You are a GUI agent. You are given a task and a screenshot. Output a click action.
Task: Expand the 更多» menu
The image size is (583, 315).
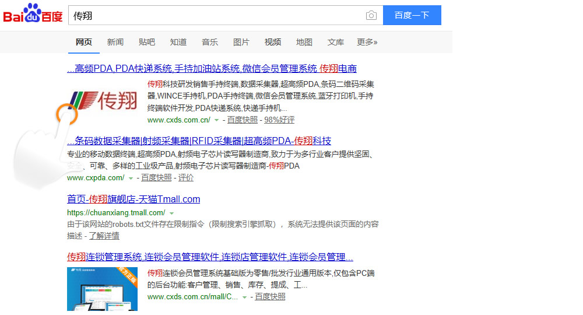pyautogui.click(x=367, y=42)
